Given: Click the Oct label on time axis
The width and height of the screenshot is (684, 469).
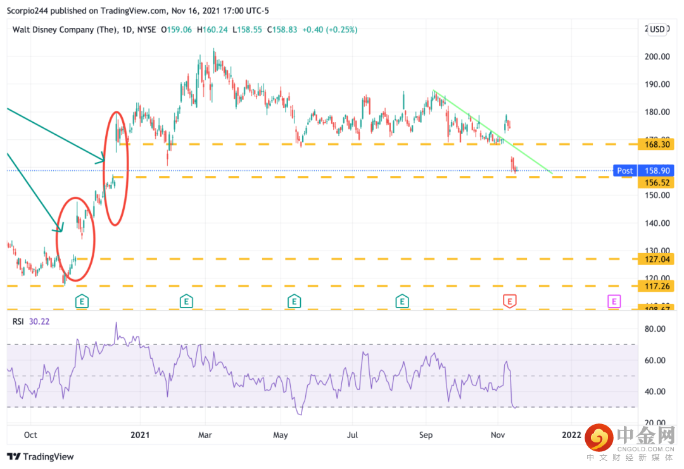Looking at the screenshot, I should [x=30, y=435].
